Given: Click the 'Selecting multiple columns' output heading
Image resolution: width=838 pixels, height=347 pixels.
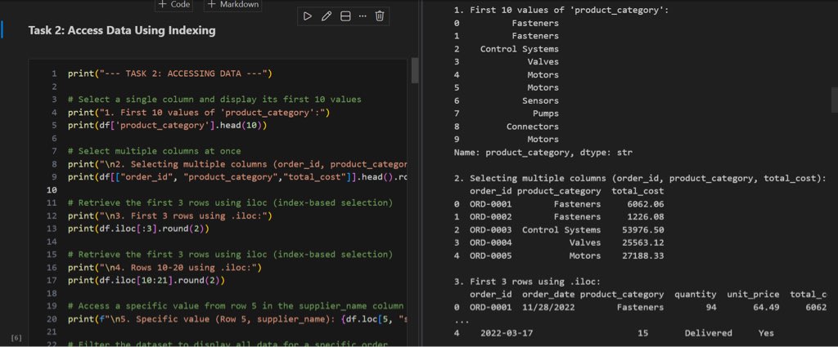Looking at the screenshot, I should tap(640, 178).
